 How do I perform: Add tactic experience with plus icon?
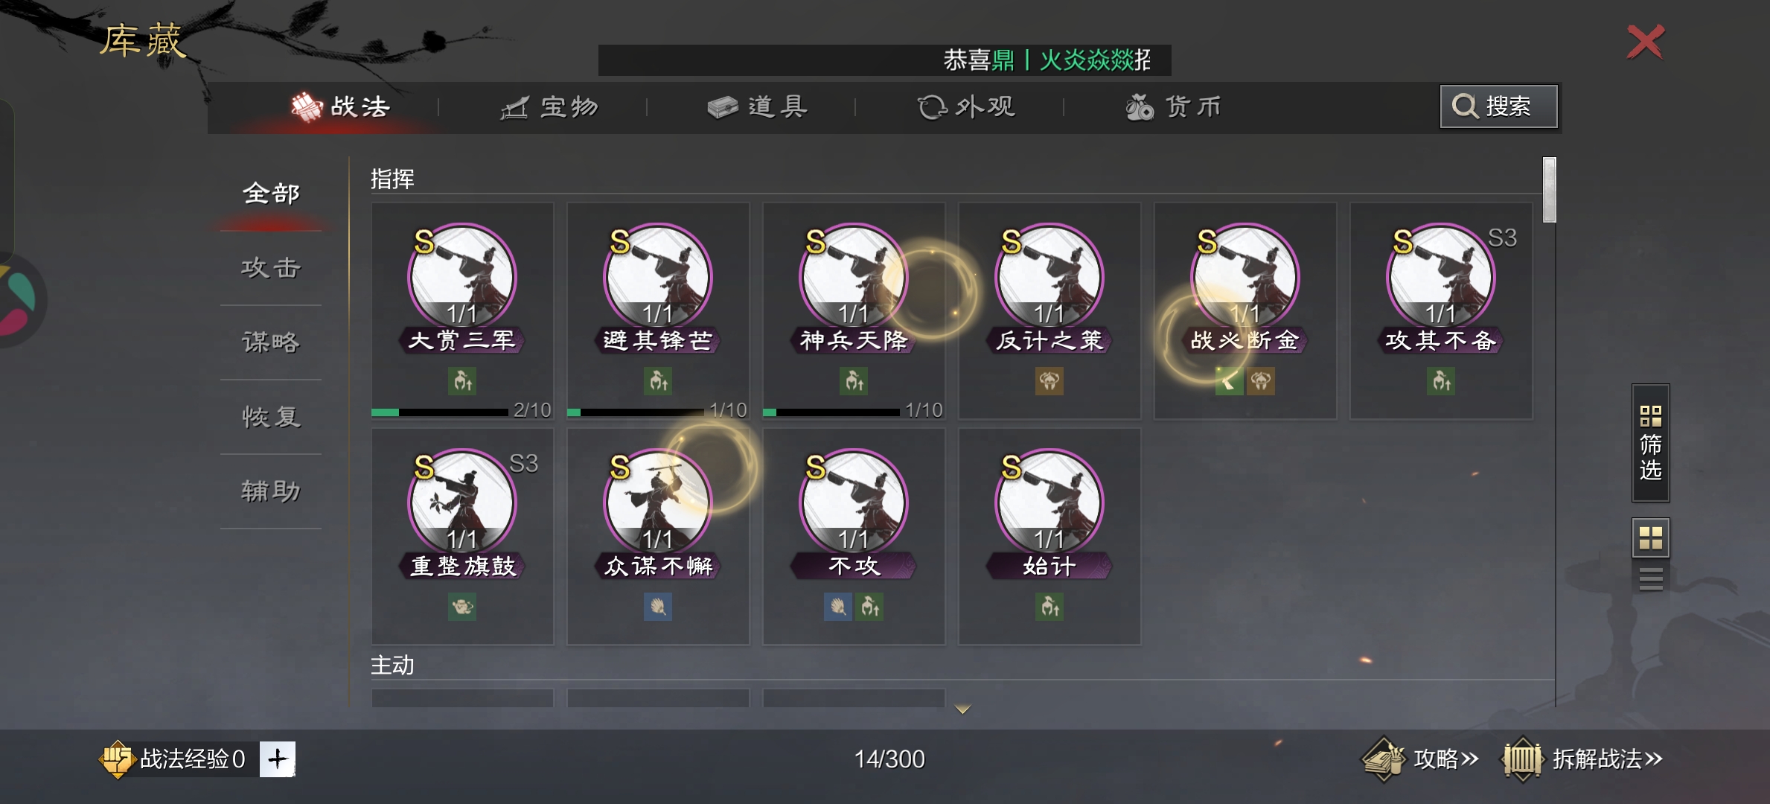coord(278,759)
